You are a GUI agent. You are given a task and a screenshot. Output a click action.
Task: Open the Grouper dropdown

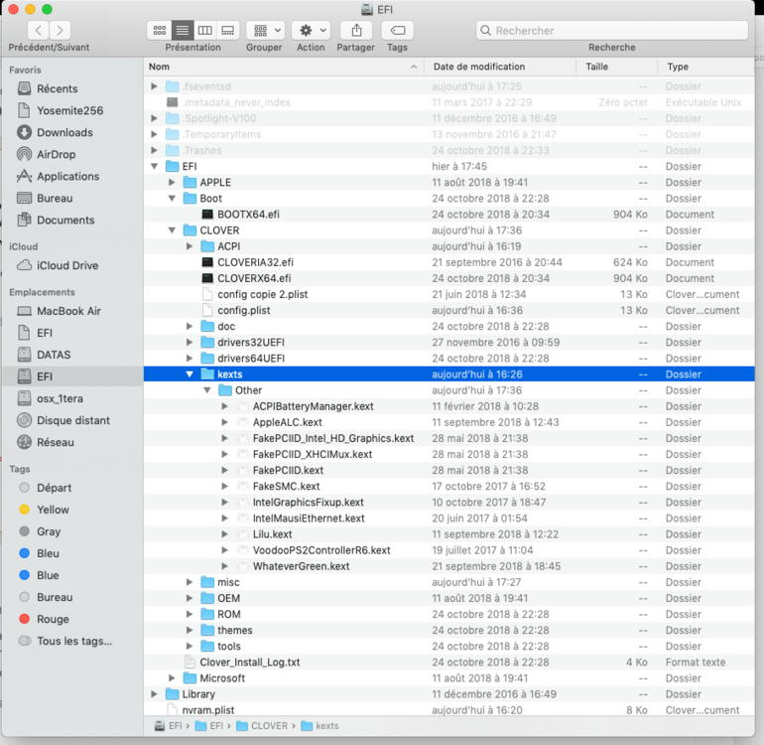coord(265,30)
